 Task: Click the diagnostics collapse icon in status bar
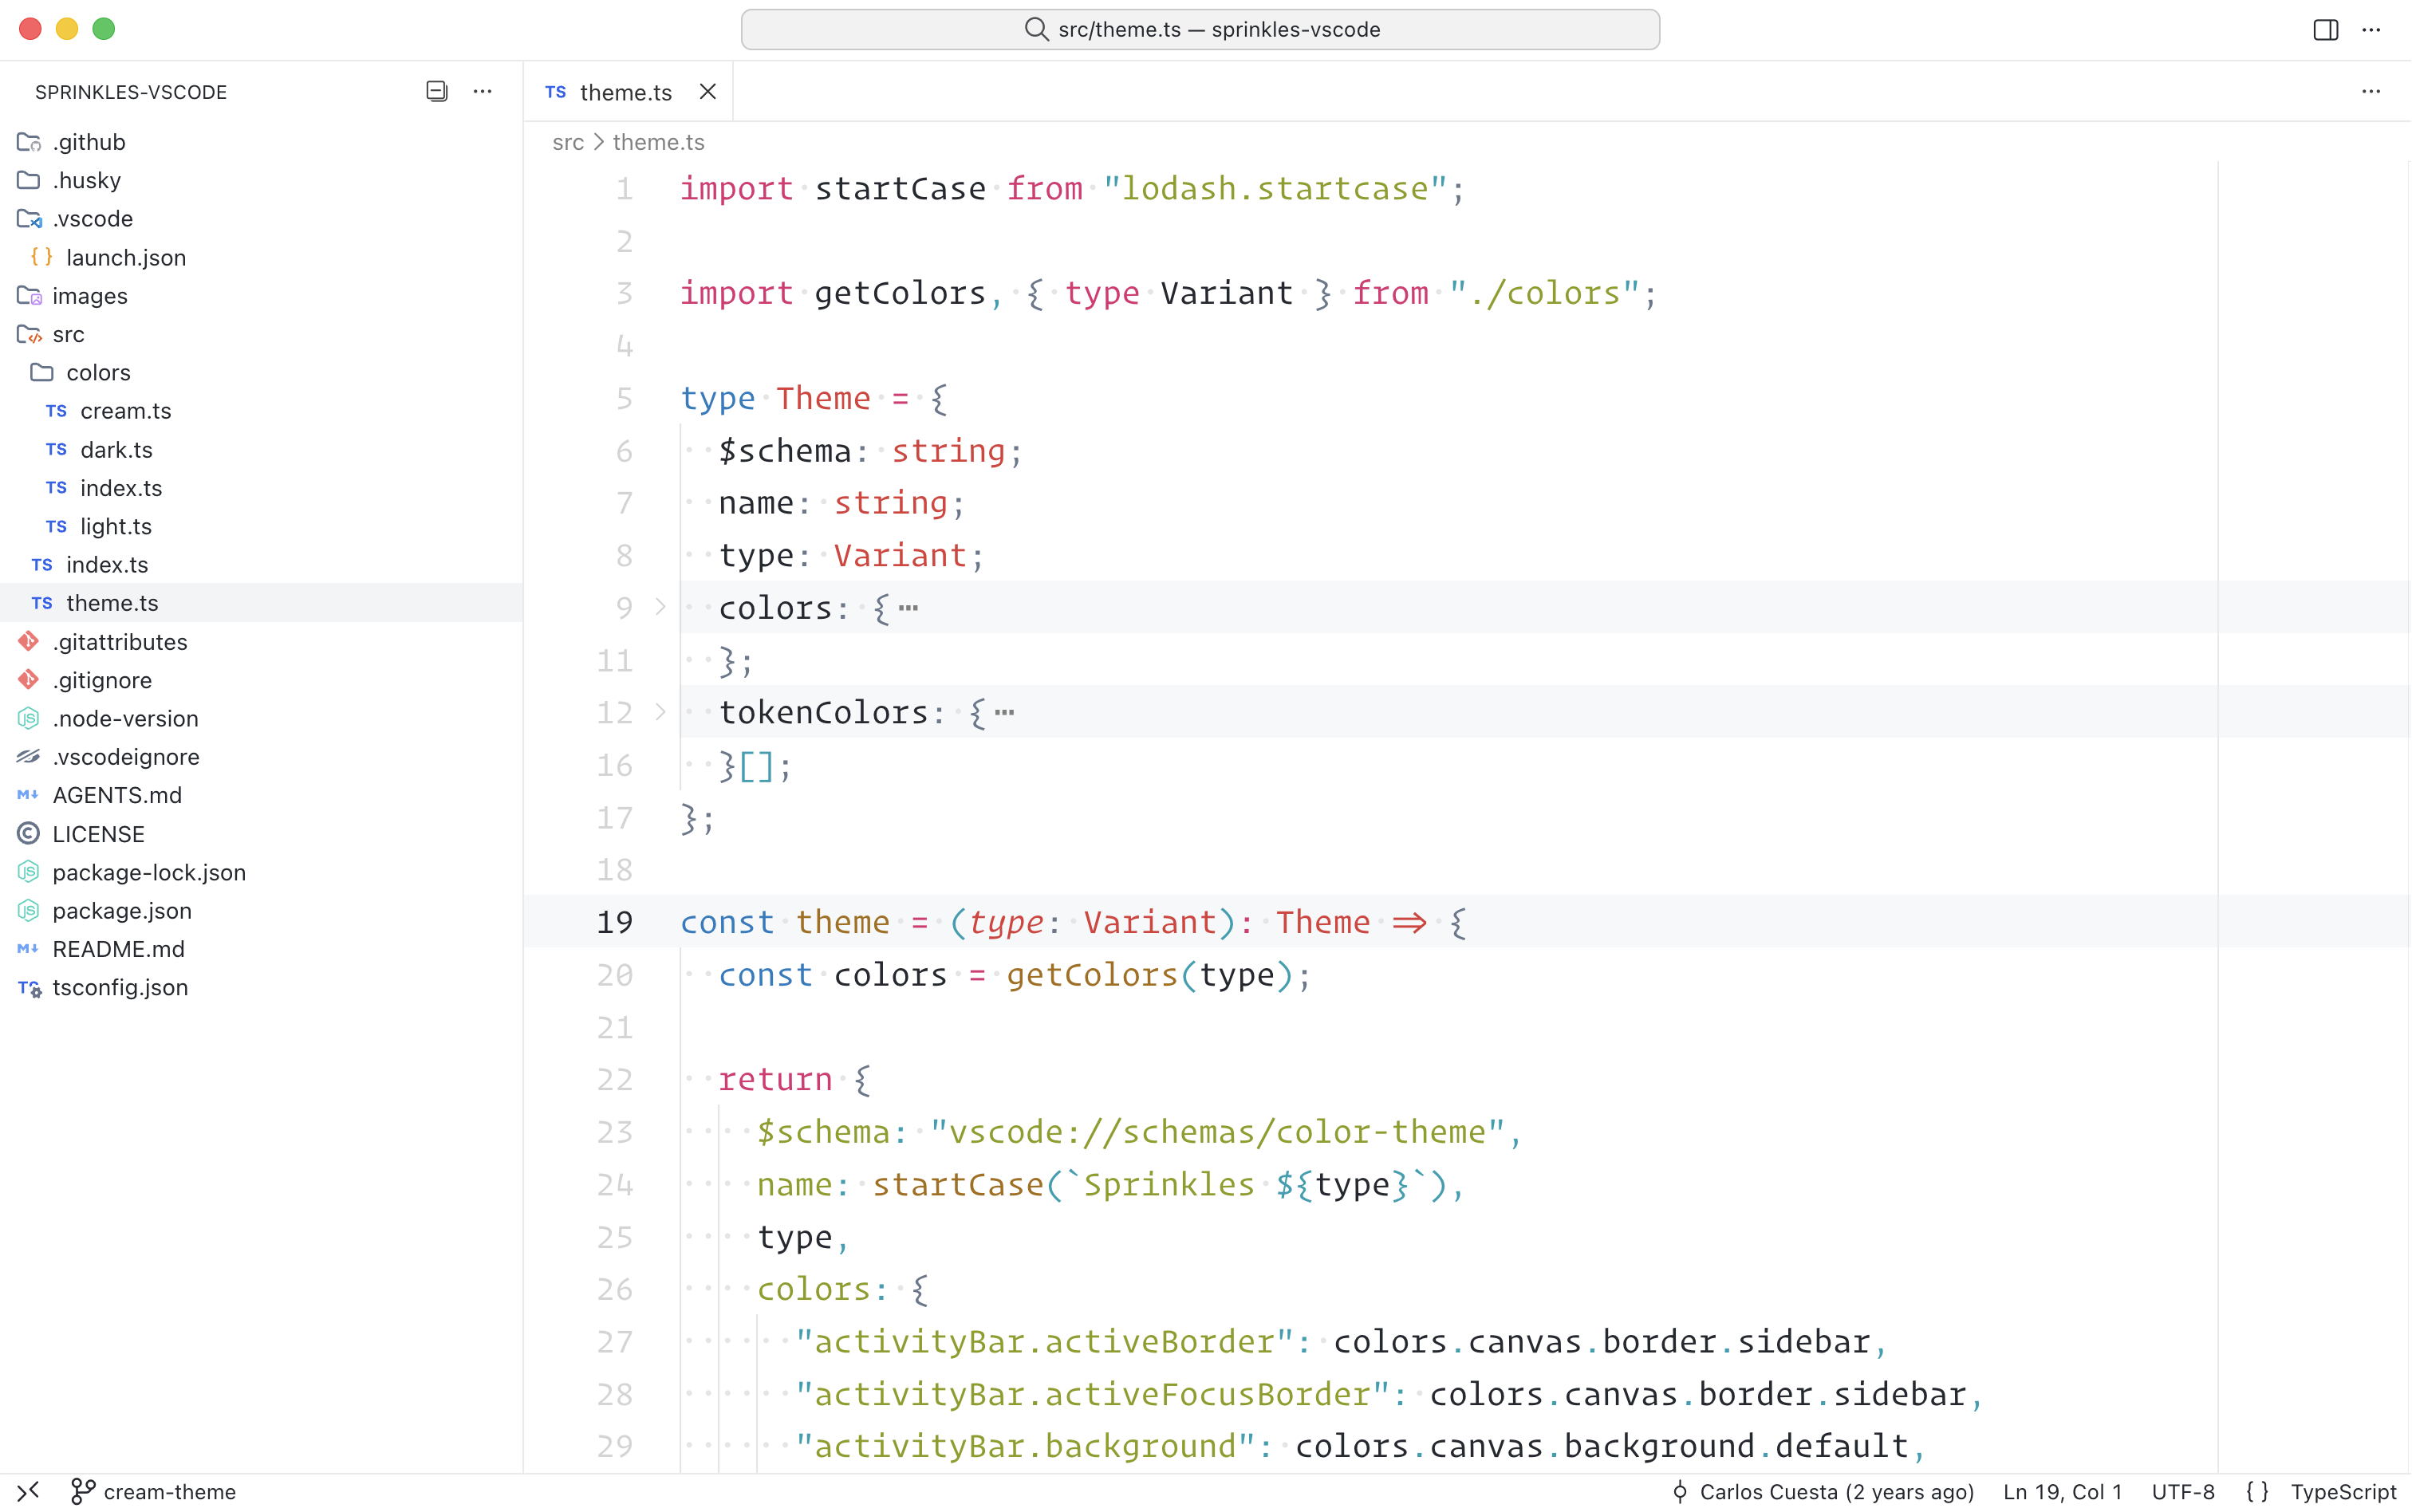click(28, 1491)
